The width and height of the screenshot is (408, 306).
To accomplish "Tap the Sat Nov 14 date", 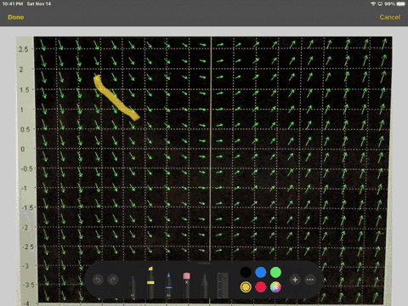I will pyautogui.click(x=39, y=3).
